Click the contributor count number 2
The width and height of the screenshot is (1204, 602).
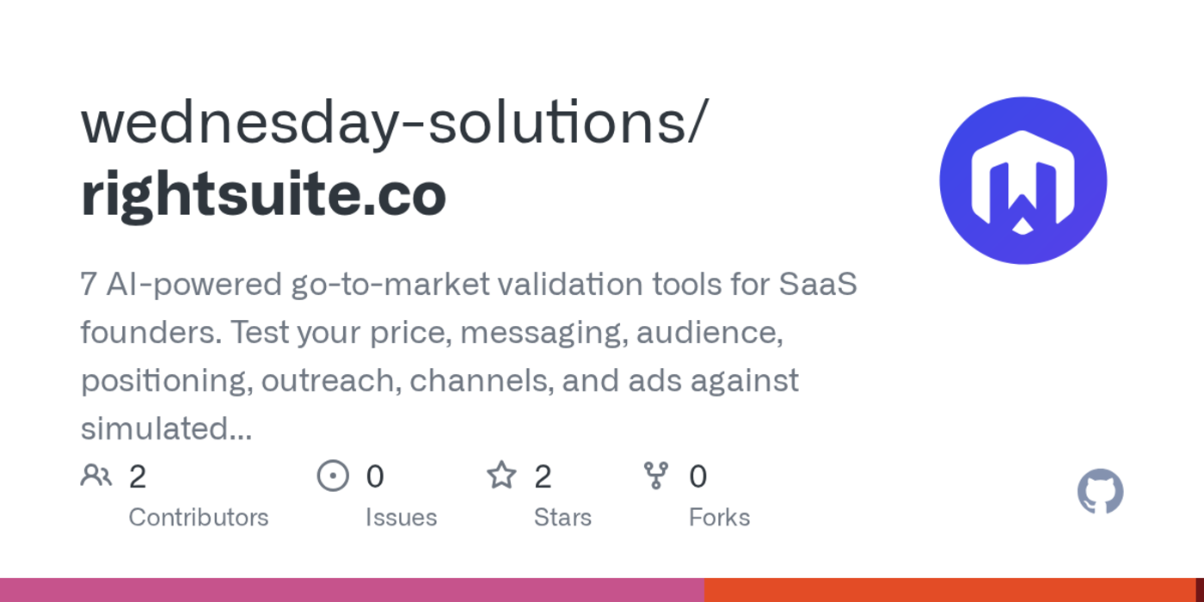click(x=138, y=476)
